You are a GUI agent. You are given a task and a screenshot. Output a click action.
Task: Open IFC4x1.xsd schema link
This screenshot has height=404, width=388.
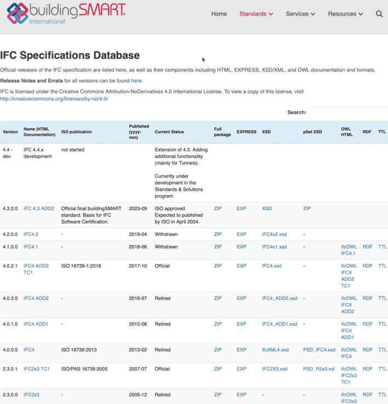click(275, 247)
